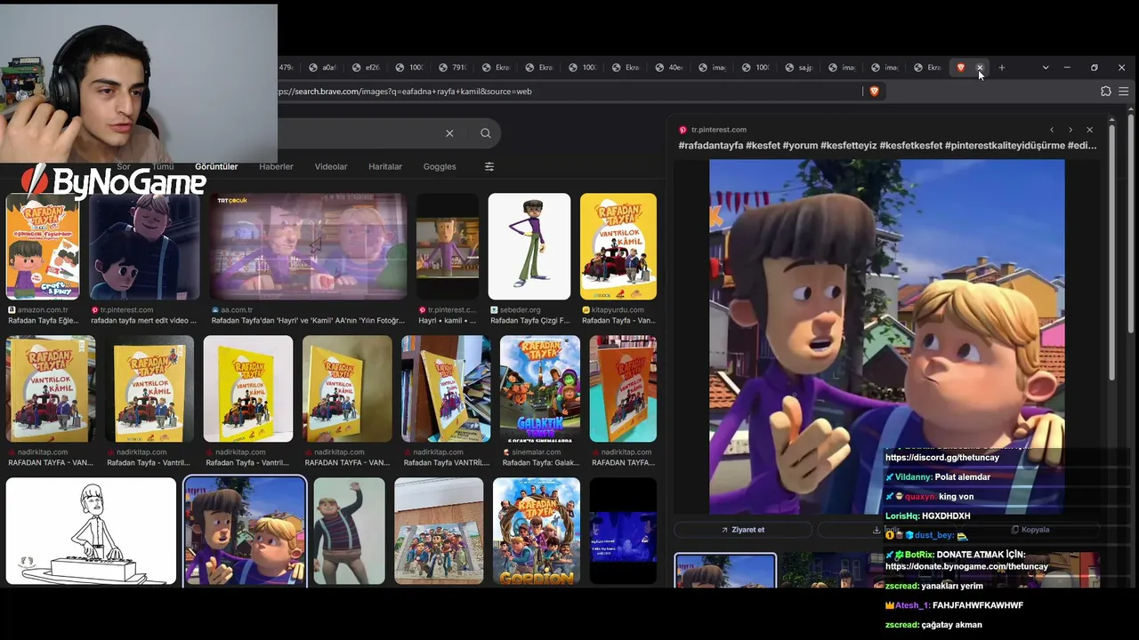1139x640 pixels.
Task: Open the Galaktik Tayfa poster thumbnail
Action: coord(540,388)
